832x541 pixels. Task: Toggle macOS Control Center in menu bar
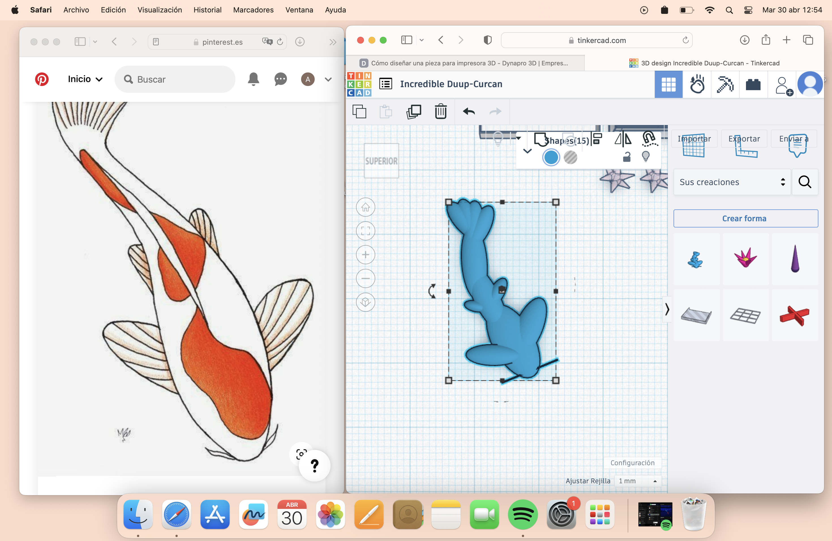coord(748,10)
